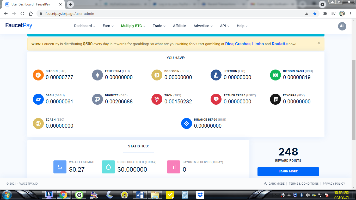Screen dimensions: 356x200
Task: Click the 248 reward points number
Action: [x=288, y=152]
